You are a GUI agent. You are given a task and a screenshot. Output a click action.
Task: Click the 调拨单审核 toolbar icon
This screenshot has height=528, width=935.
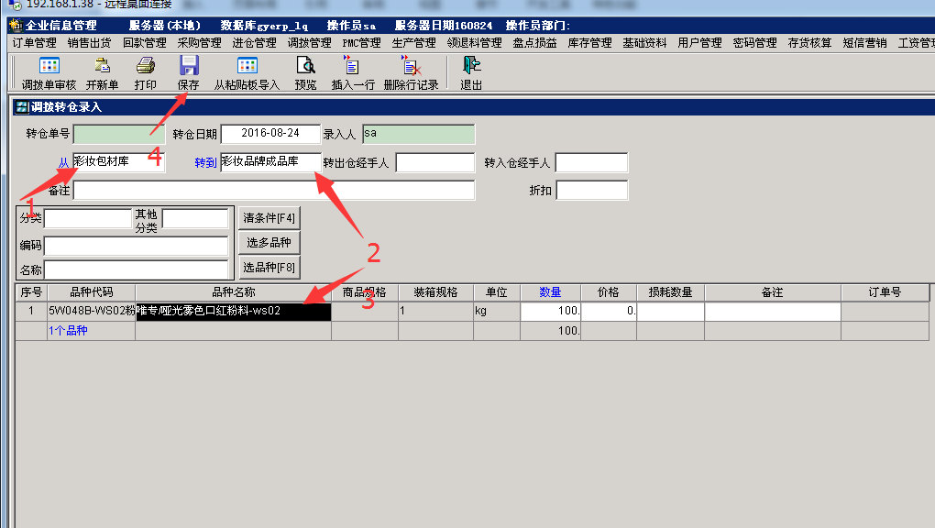click(49, 66)
